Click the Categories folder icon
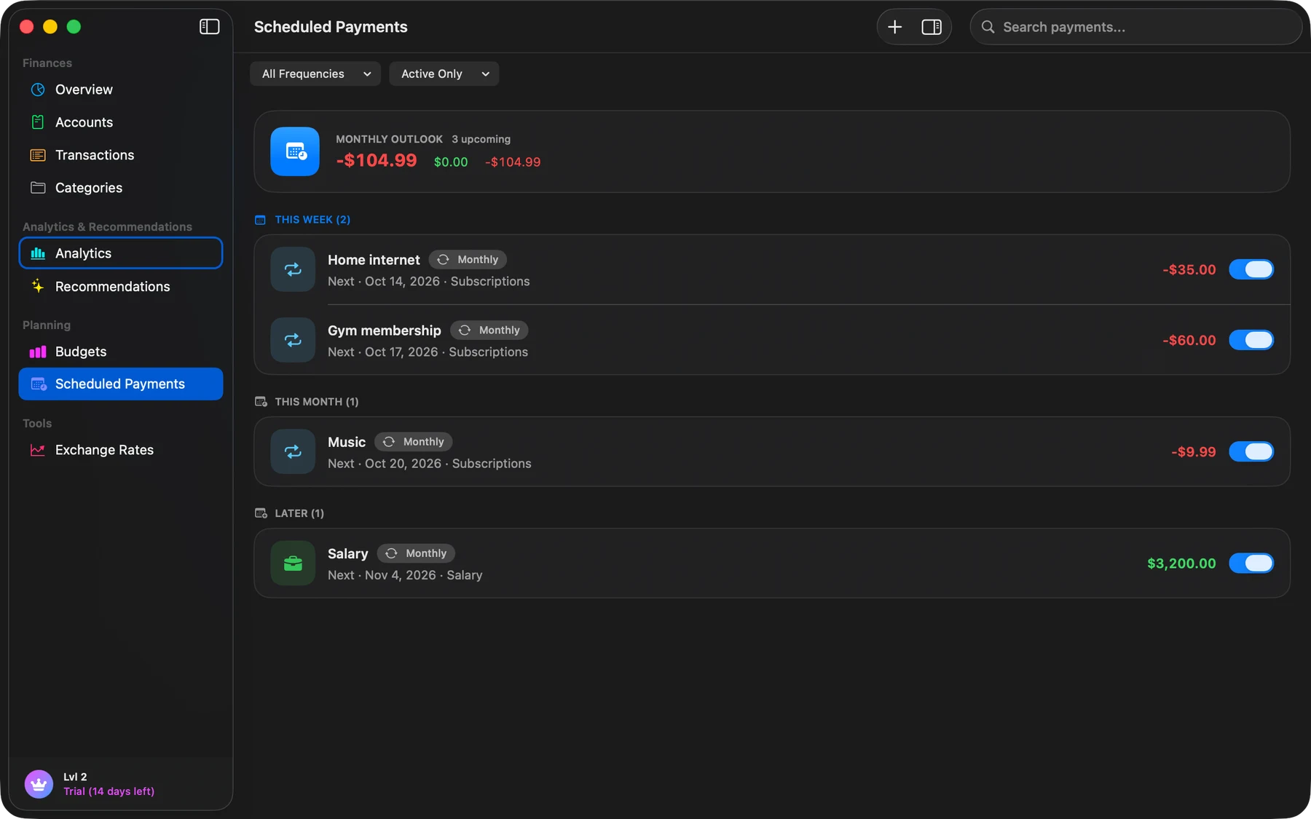This screenshot has width=1311, height=819. coord(38,188)
